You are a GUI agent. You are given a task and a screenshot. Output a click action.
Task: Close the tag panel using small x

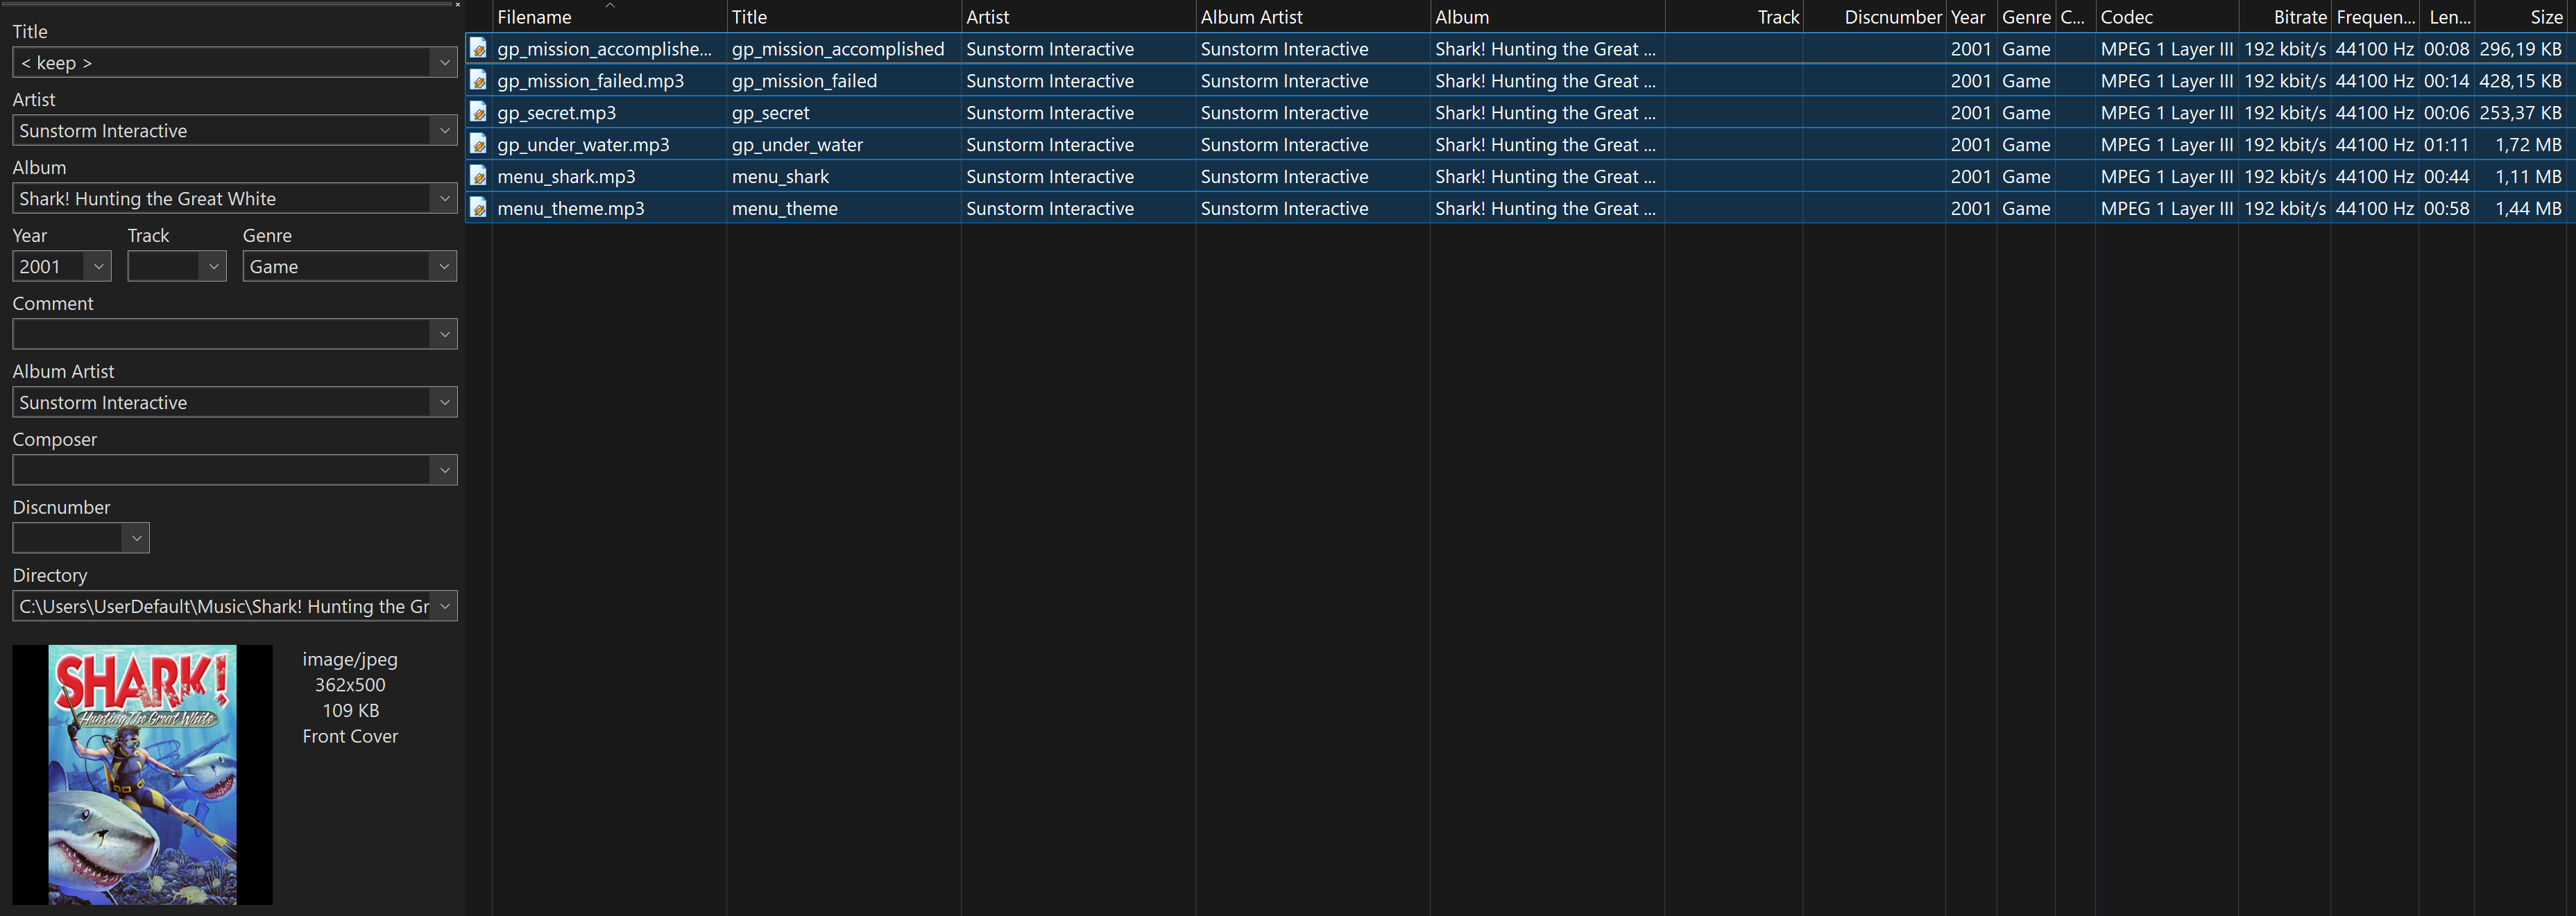[x=457, y=5]
